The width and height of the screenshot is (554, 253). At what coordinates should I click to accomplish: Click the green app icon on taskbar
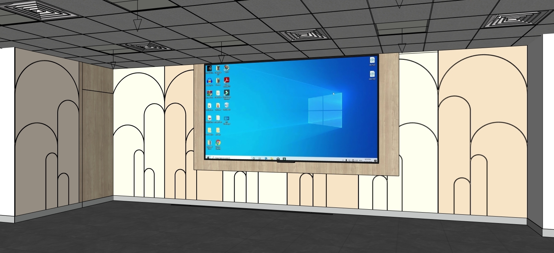pyautogui.click(x=284, y=159)
